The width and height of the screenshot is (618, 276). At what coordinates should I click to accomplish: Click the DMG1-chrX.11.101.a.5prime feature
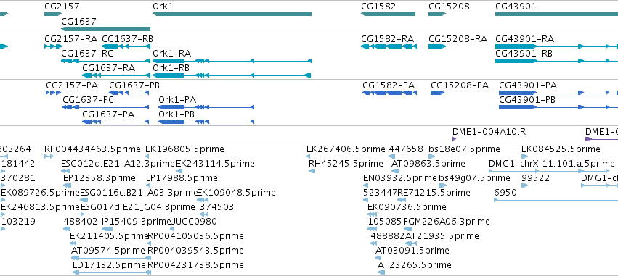tap(549, 171)
